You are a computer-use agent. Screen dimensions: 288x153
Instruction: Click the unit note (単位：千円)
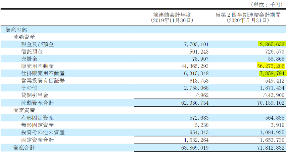coord(267,5)
